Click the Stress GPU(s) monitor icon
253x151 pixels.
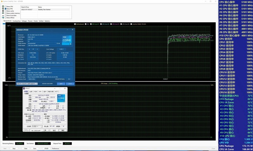click(x=3, y=18)
